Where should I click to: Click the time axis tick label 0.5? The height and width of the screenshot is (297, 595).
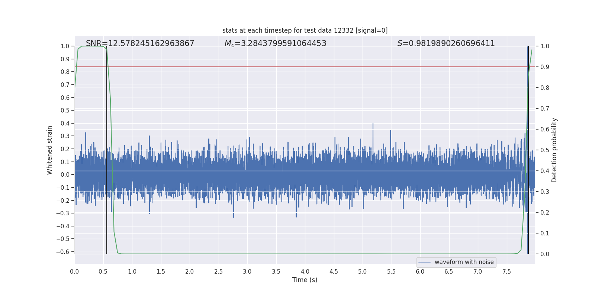click(103, 271)
